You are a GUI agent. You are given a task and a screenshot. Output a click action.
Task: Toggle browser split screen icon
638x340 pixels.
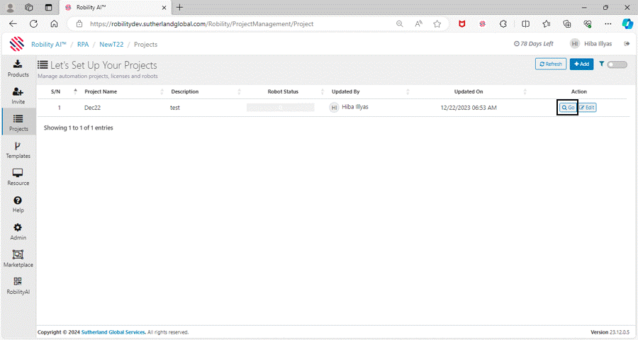tap(525, 24)
